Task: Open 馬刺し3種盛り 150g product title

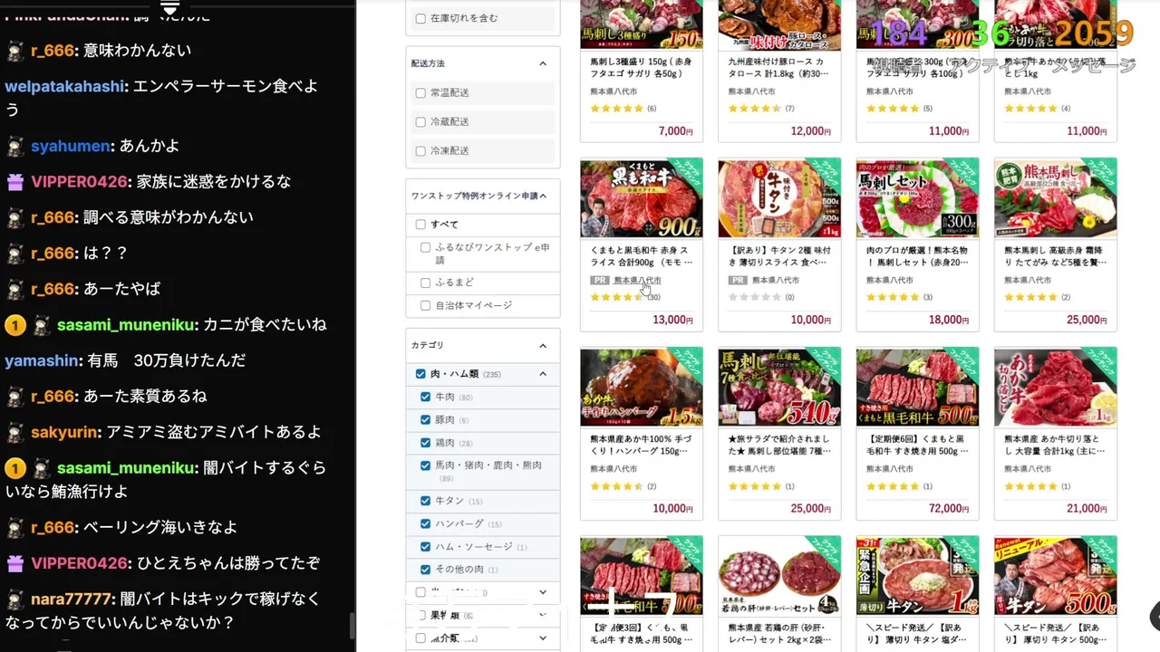Action: coord(641,66)
